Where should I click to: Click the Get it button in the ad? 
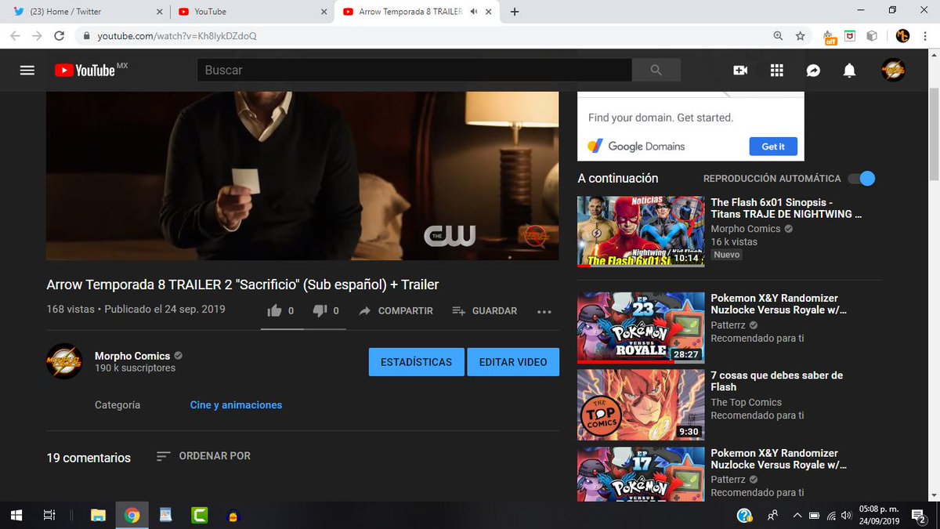(x=773, y=147)
